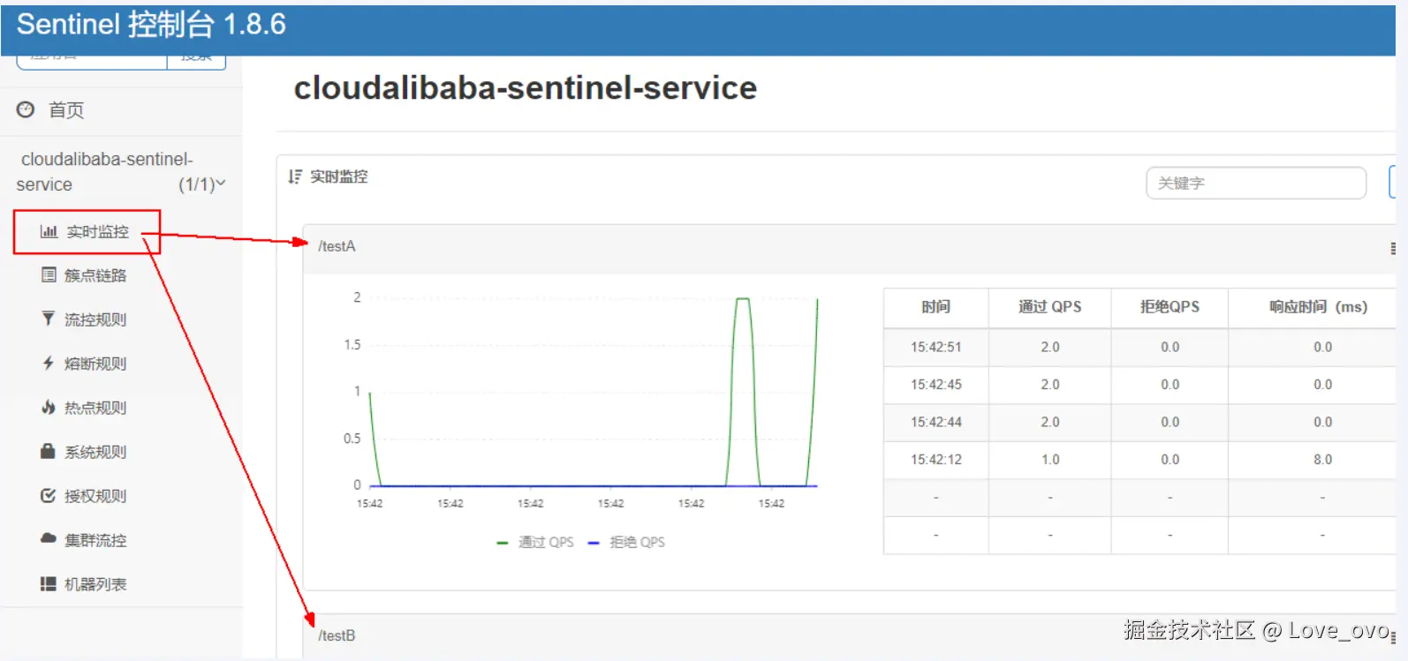
Task: Click the 1.0 passed QPS value
Action: coord(1050,460)
